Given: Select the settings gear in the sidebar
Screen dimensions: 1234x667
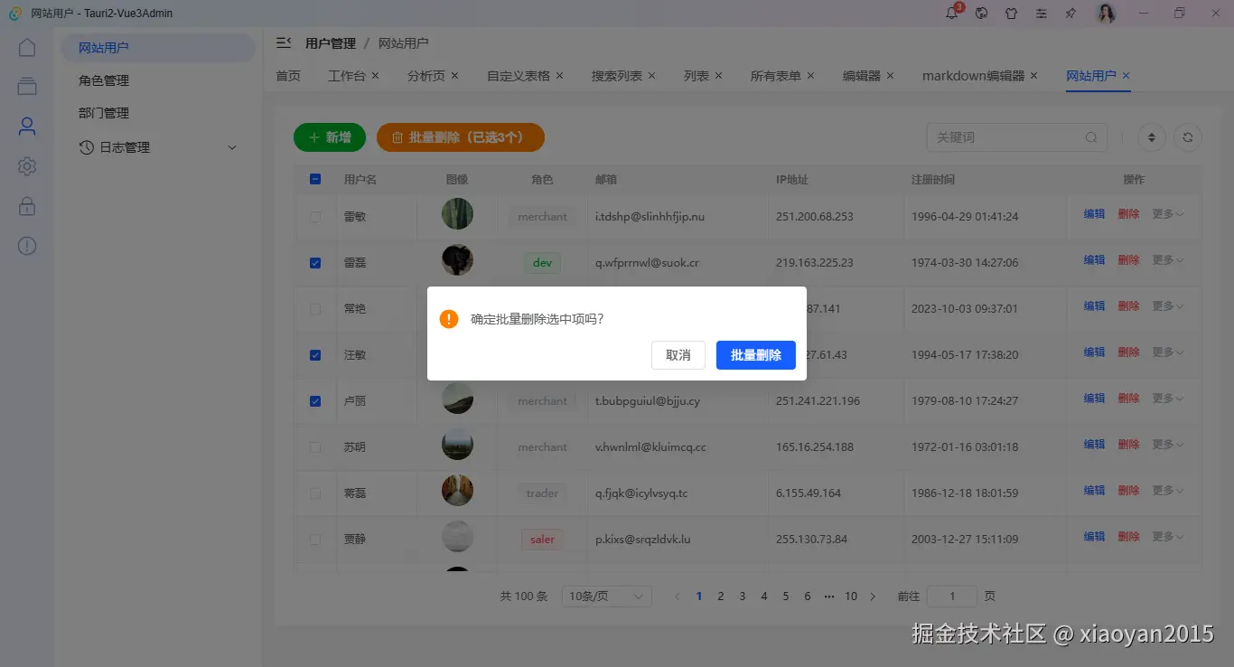Looking at the screenshot, I should pos(26,165).
